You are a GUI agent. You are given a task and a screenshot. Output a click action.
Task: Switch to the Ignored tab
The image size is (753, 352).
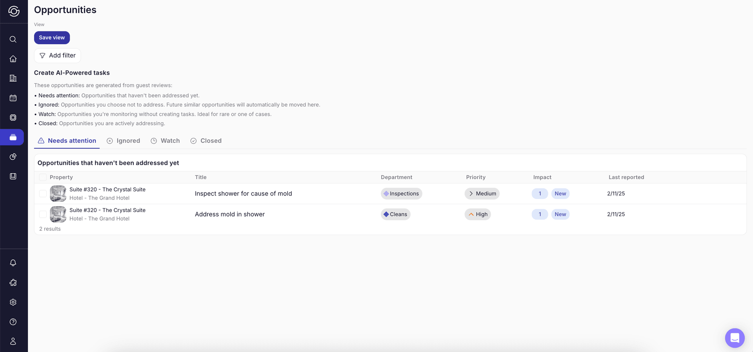click(x=123, y=141)
